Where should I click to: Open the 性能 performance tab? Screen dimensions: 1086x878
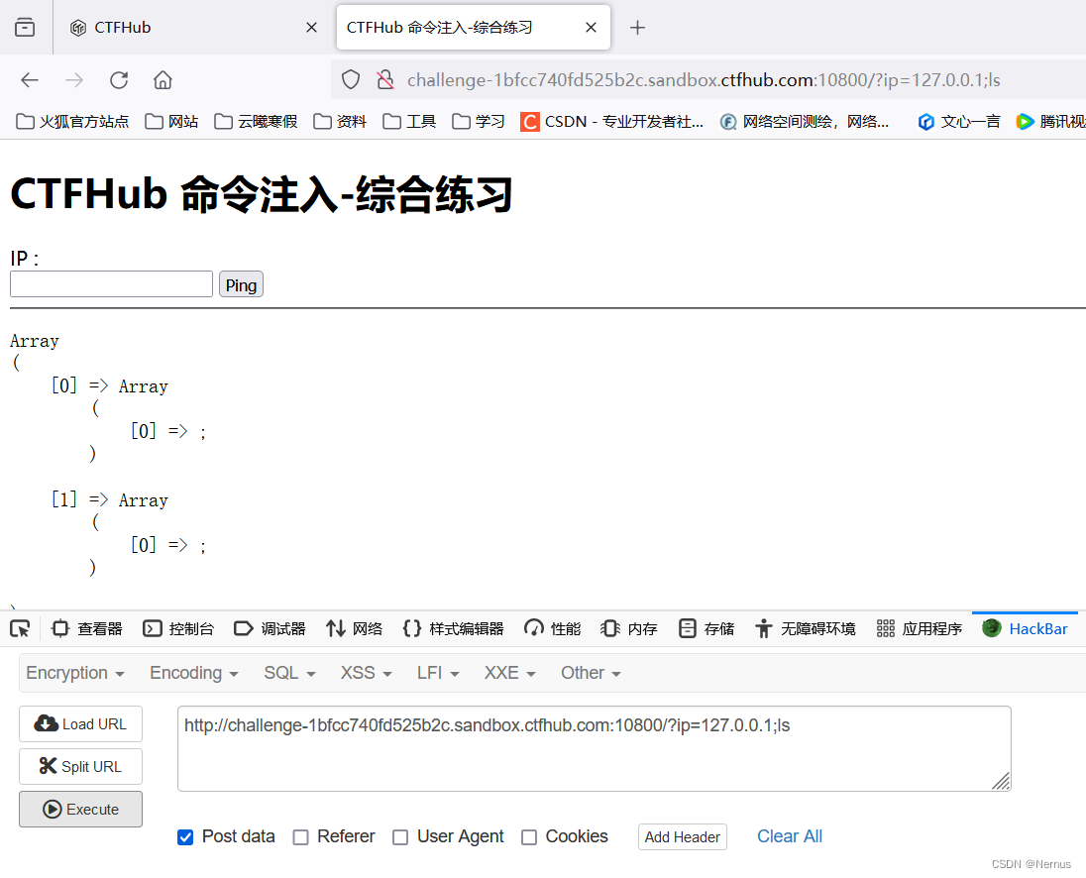[552, 628]
